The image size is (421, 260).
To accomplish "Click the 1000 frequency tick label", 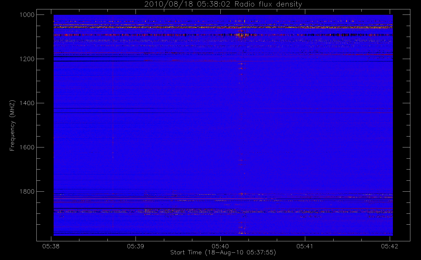I will pyautogui.click(x=27, y=15).
